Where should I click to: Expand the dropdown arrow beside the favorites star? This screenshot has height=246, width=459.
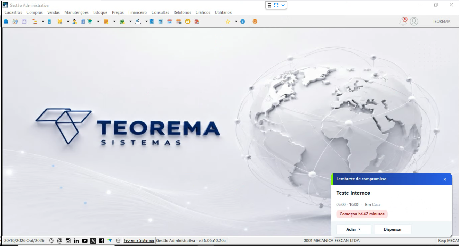click(236, 22)
